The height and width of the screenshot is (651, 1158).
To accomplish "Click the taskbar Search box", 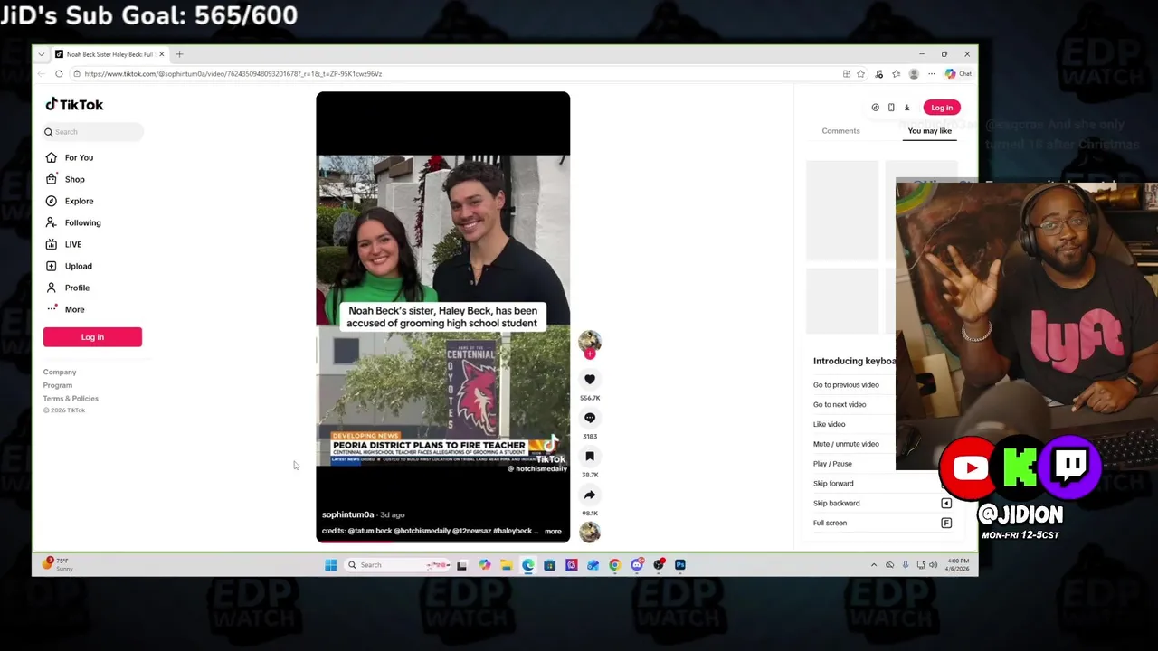I will (398, 565).
